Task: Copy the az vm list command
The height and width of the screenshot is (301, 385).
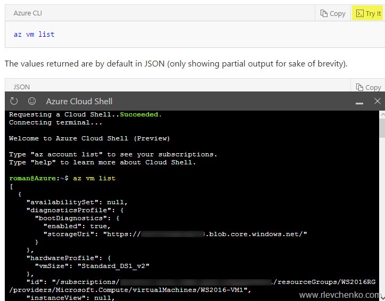Action: 333,13
